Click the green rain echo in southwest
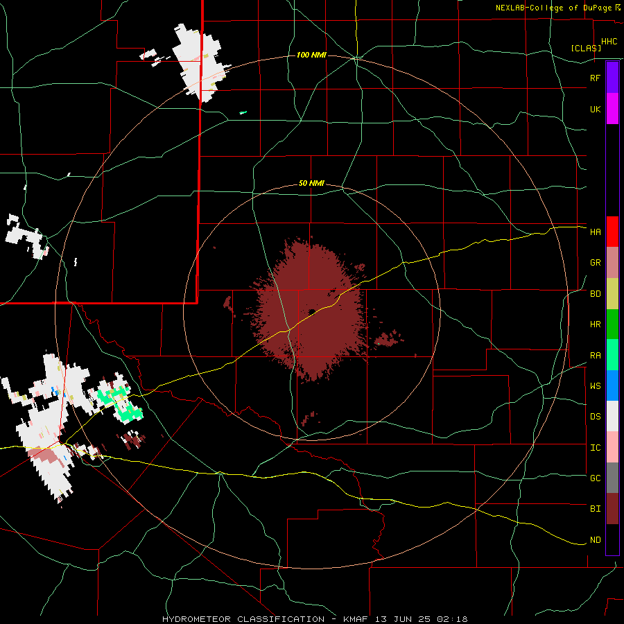 click(x=121, y=404)
